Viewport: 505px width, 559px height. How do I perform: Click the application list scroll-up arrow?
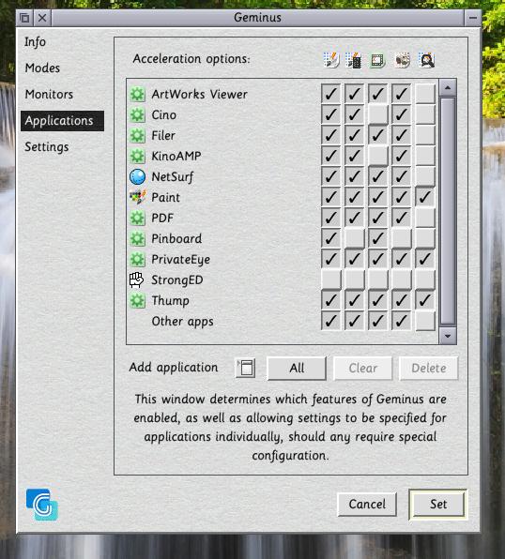(x=448, y=88)
